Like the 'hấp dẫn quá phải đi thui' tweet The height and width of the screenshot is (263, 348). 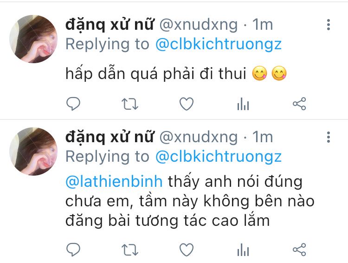187,104
